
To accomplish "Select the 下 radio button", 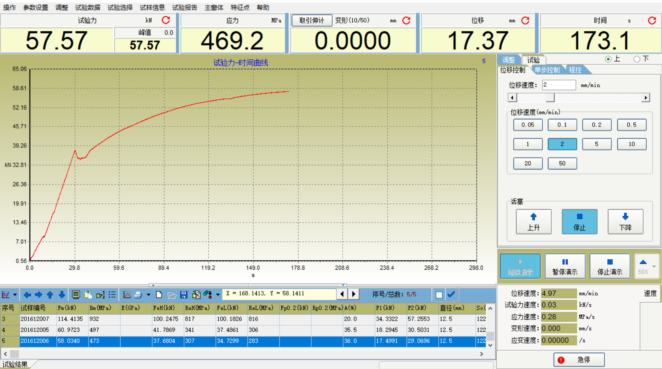I will pos(637,59).
